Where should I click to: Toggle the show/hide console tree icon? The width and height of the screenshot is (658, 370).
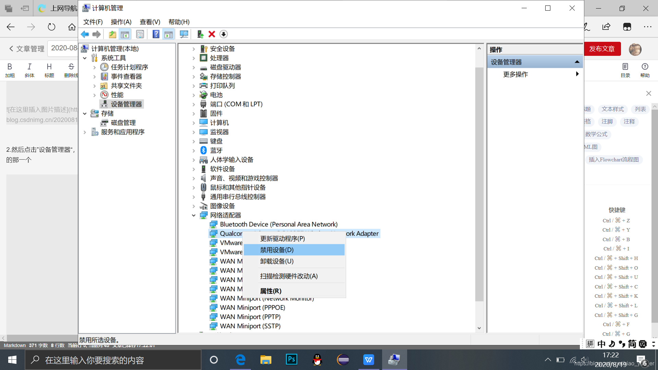point(125,34)
